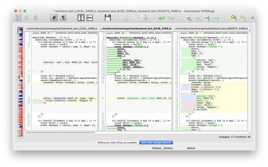268x167 pixels.
Task: Jump to the next conflict icon
Action: 207,18
